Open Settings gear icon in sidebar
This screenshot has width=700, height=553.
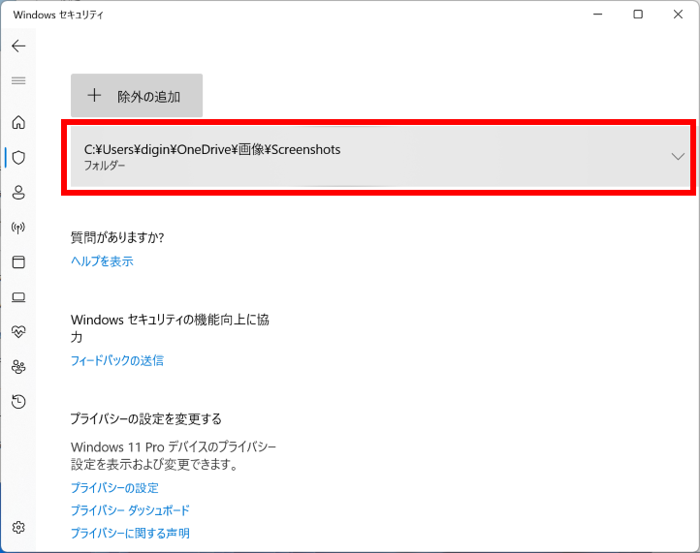coord(18,527)
